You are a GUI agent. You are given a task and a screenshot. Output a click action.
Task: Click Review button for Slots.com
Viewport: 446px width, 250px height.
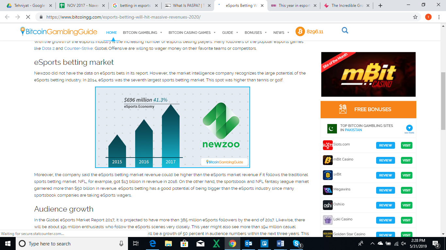[x=385, y=146]
